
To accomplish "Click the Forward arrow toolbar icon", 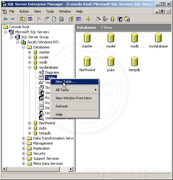I will (13, 19).
